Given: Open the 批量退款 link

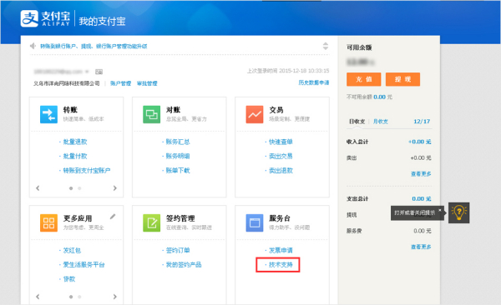Looking at the screenshot, I should (75, 142).
